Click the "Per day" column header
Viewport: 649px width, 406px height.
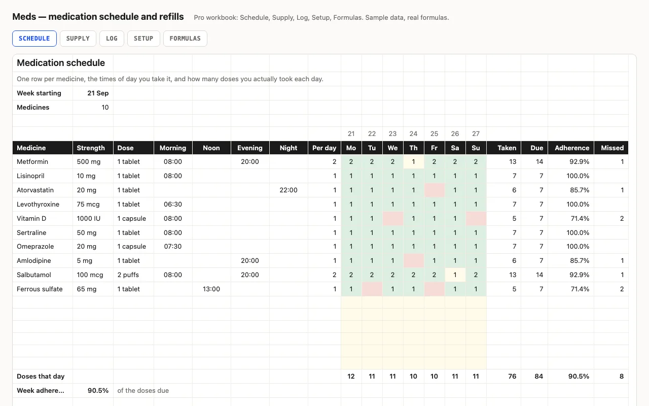tap(324, 148)
